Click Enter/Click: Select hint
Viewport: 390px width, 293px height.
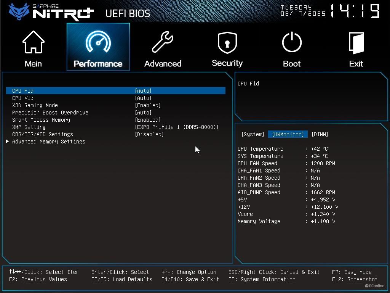120,272
